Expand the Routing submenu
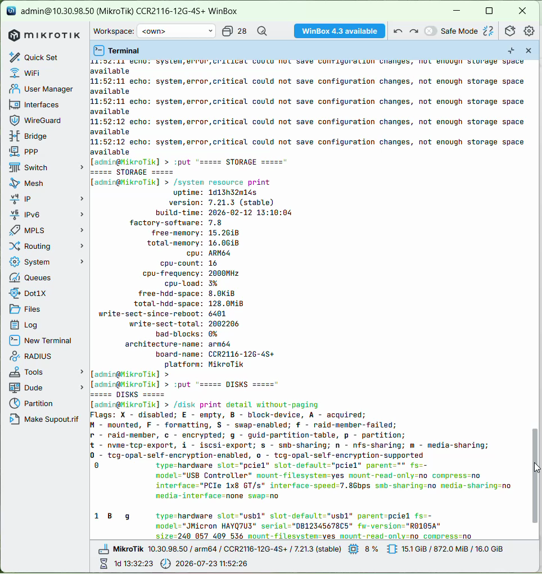542x574 pixels. point(82,246)
